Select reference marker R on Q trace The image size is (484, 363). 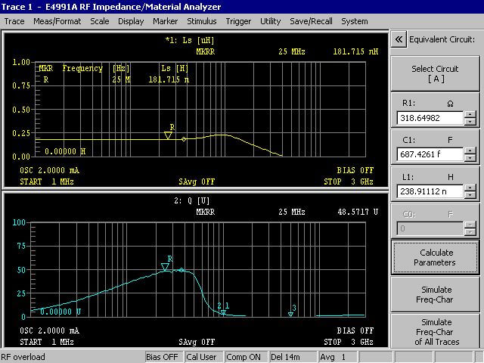coord(165,267)
